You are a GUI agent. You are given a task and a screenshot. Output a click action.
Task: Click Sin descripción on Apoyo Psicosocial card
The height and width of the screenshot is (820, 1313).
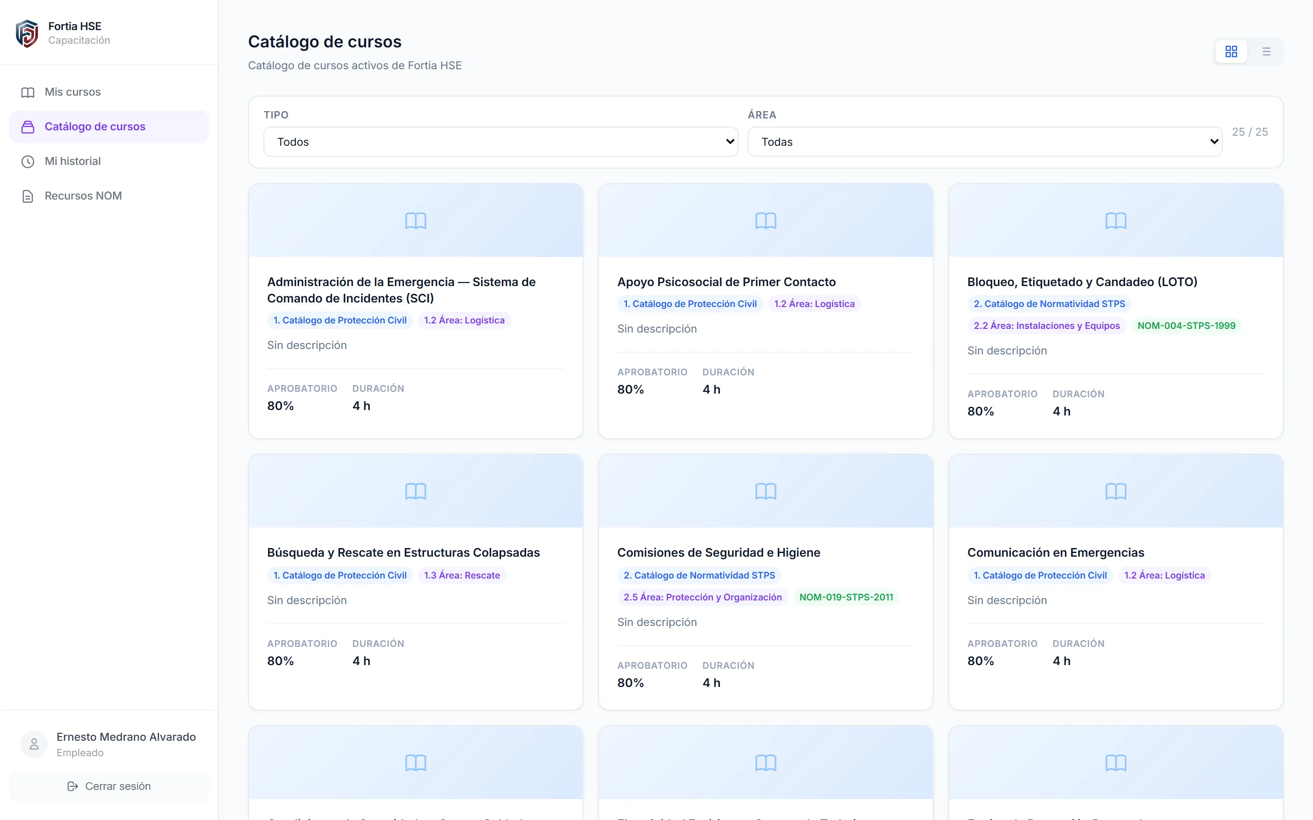coord(656,329)
